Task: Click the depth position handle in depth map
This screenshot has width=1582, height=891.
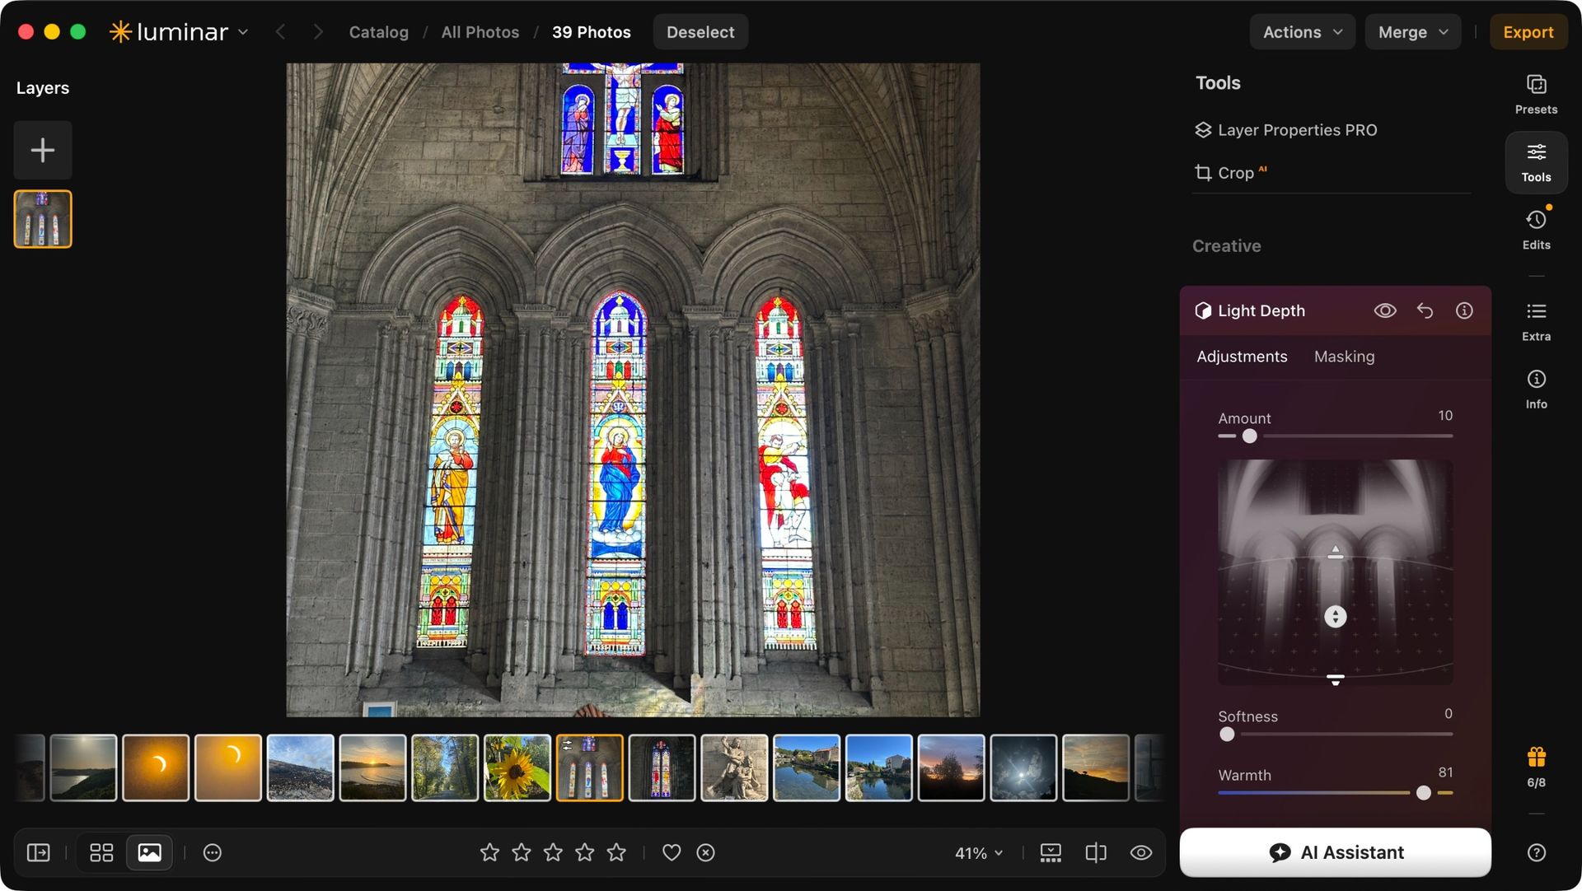Action: click(1335, 616)
